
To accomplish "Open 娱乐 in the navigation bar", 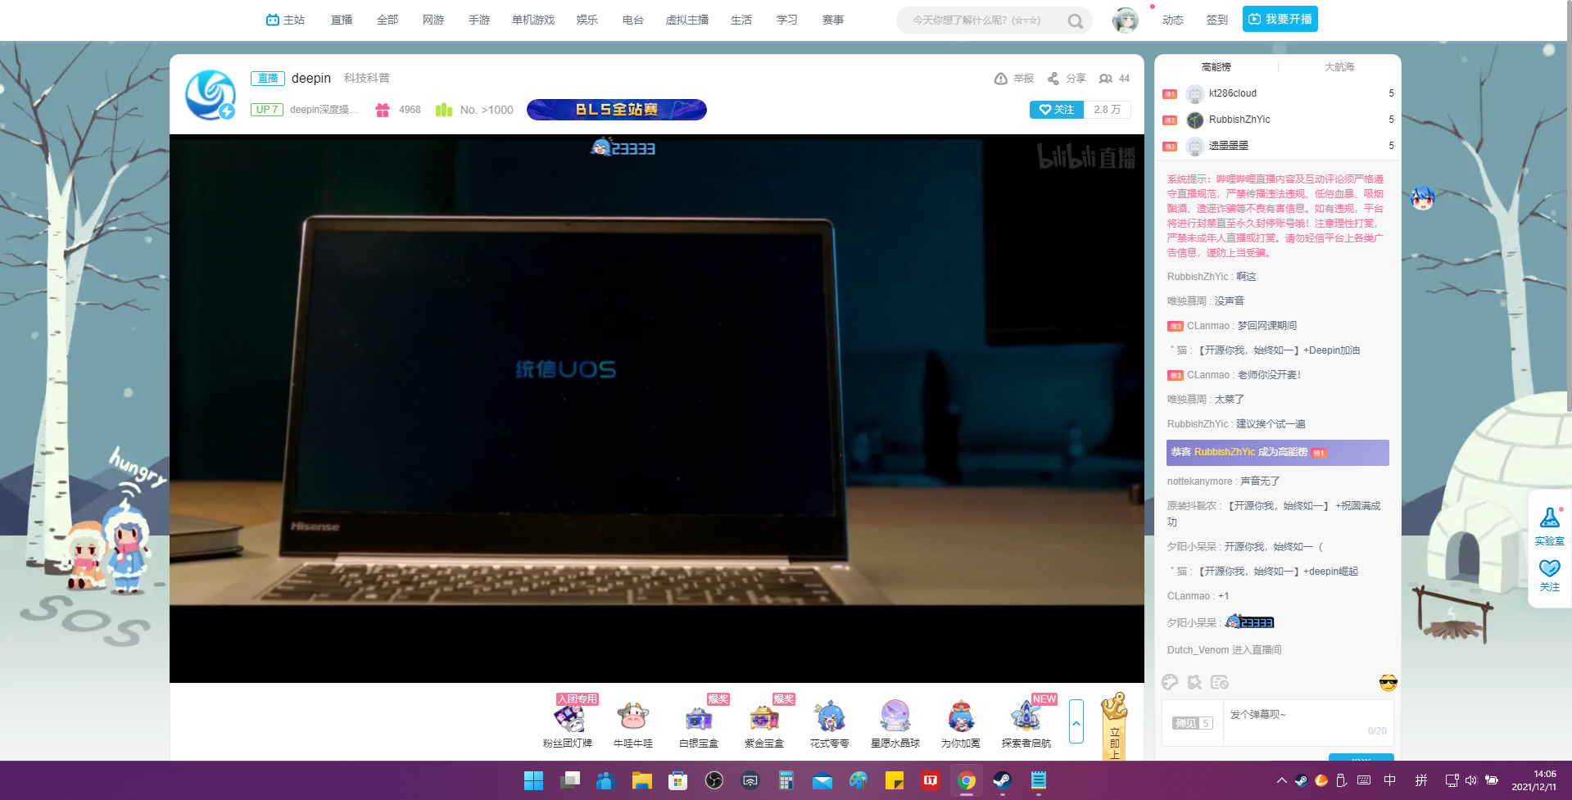I will [587, 20].
